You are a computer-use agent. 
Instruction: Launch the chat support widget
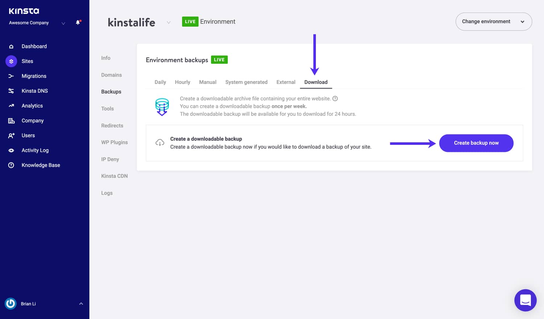(525, 300)
